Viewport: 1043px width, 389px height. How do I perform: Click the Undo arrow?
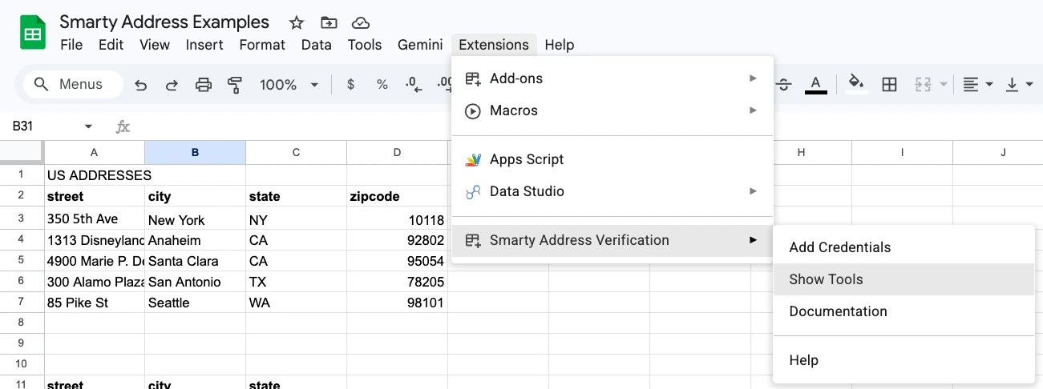(141, 85)
